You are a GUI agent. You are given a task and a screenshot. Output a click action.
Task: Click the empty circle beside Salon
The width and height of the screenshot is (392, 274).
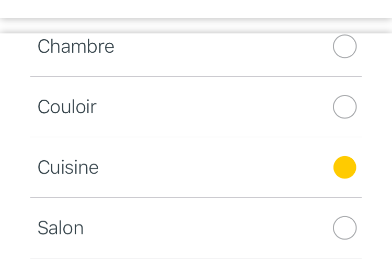click(345, 228)
